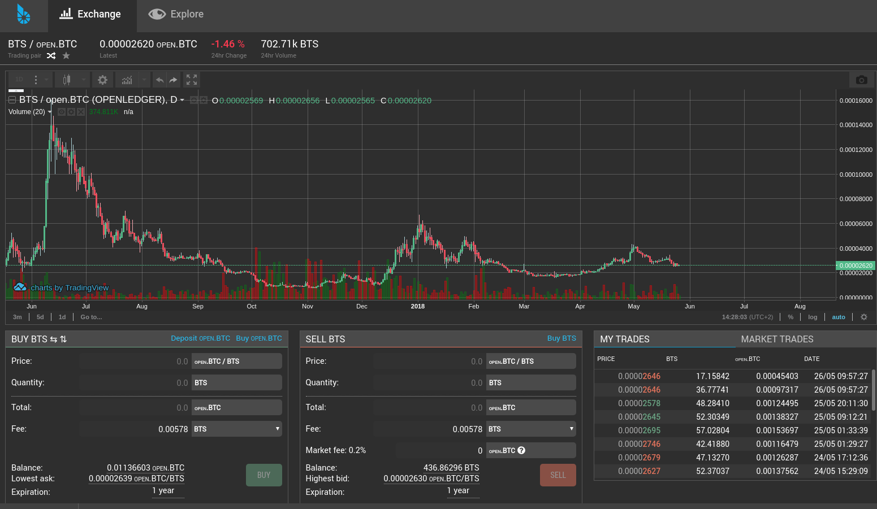Open Go to... date picker
The width and height of the screenshot is (877, 509).
91,317
